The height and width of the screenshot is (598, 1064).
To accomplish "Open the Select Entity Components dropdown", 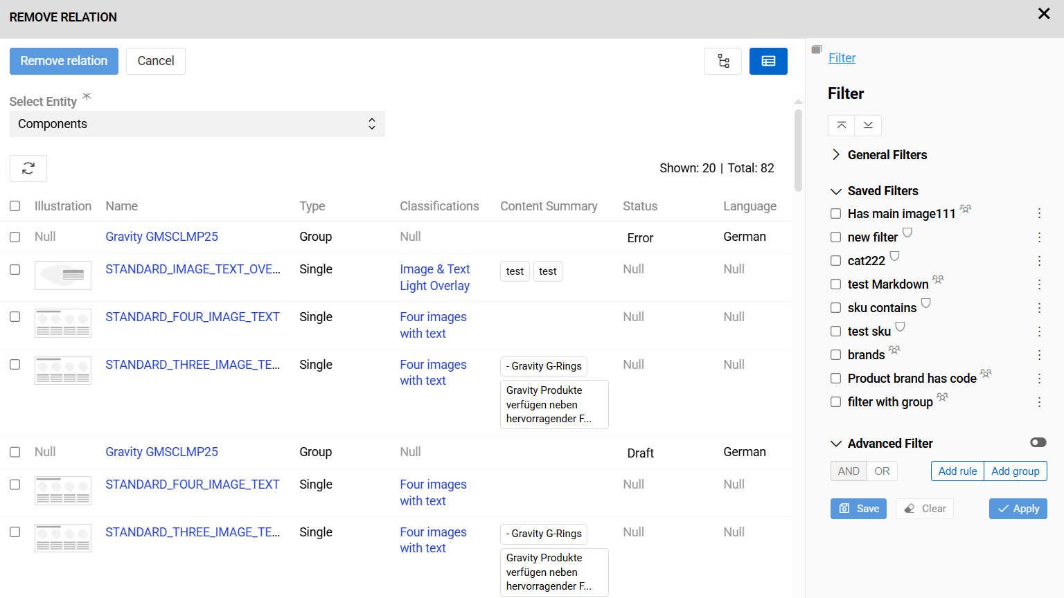I will pyautogui.click(x=197, y=124).
